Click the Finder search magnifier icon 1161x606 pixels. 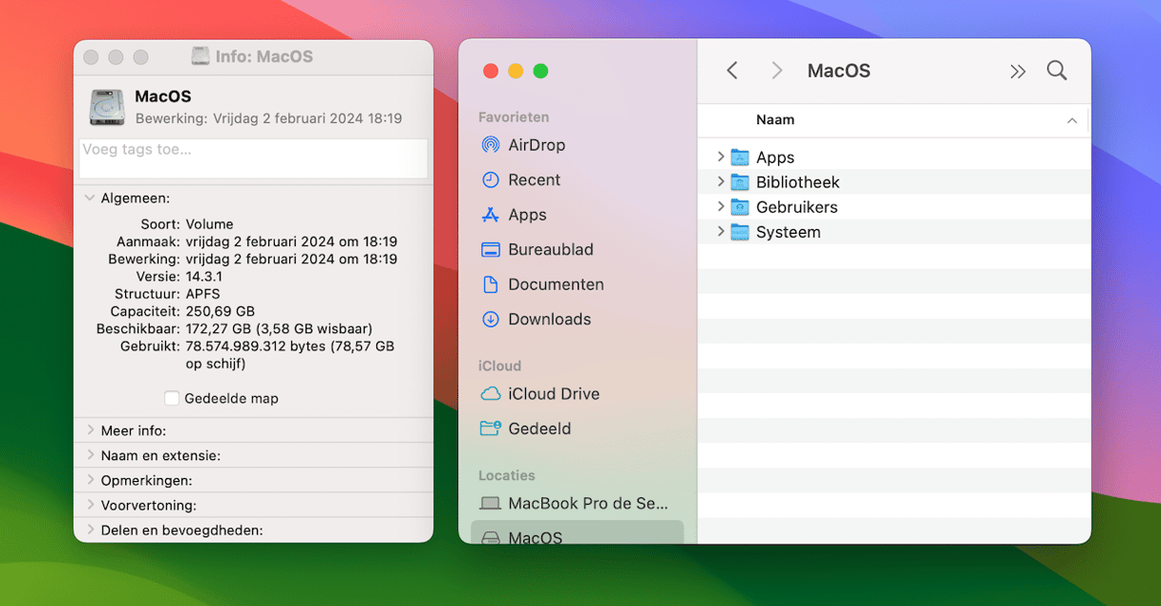[1056, 71]
